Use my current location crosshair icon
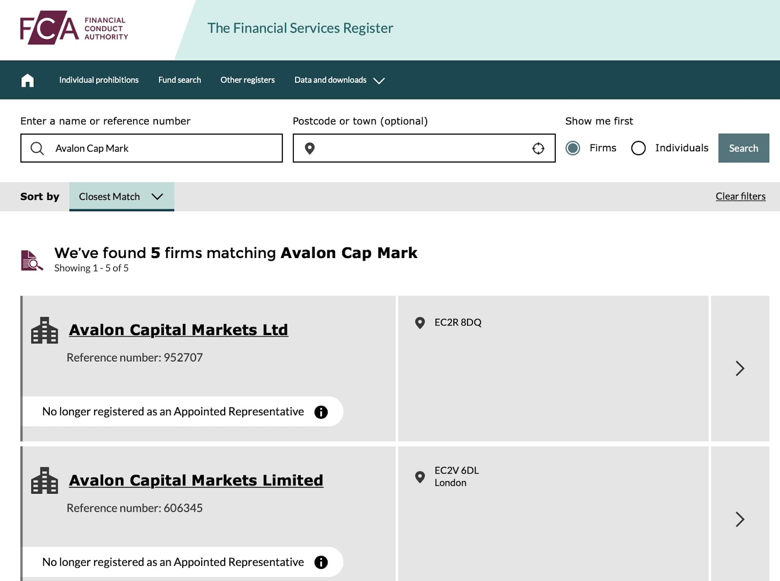This screenshot has height=581, width=780. (x=538, y=148)
